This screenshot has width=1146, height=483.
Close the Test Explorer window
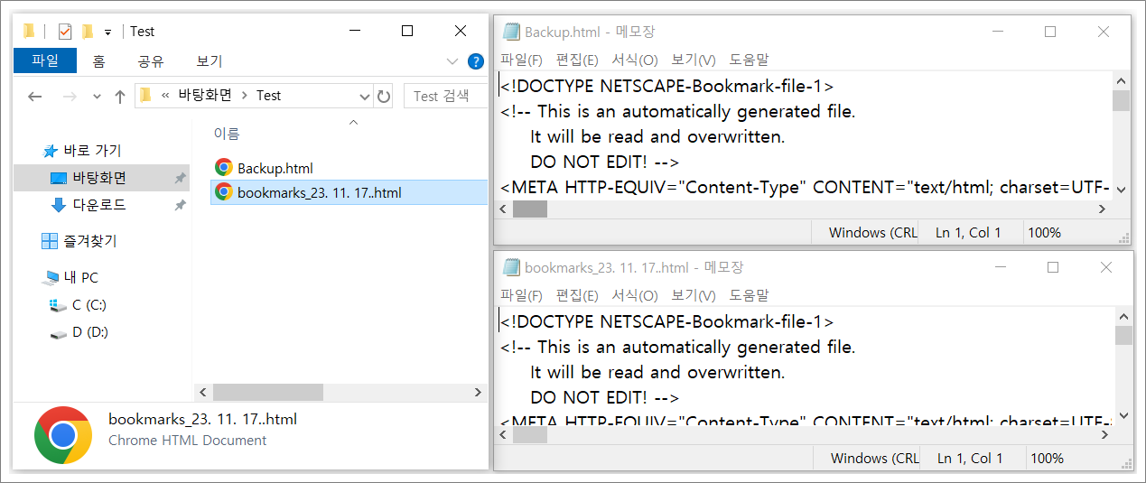click(x=461, y=31)
